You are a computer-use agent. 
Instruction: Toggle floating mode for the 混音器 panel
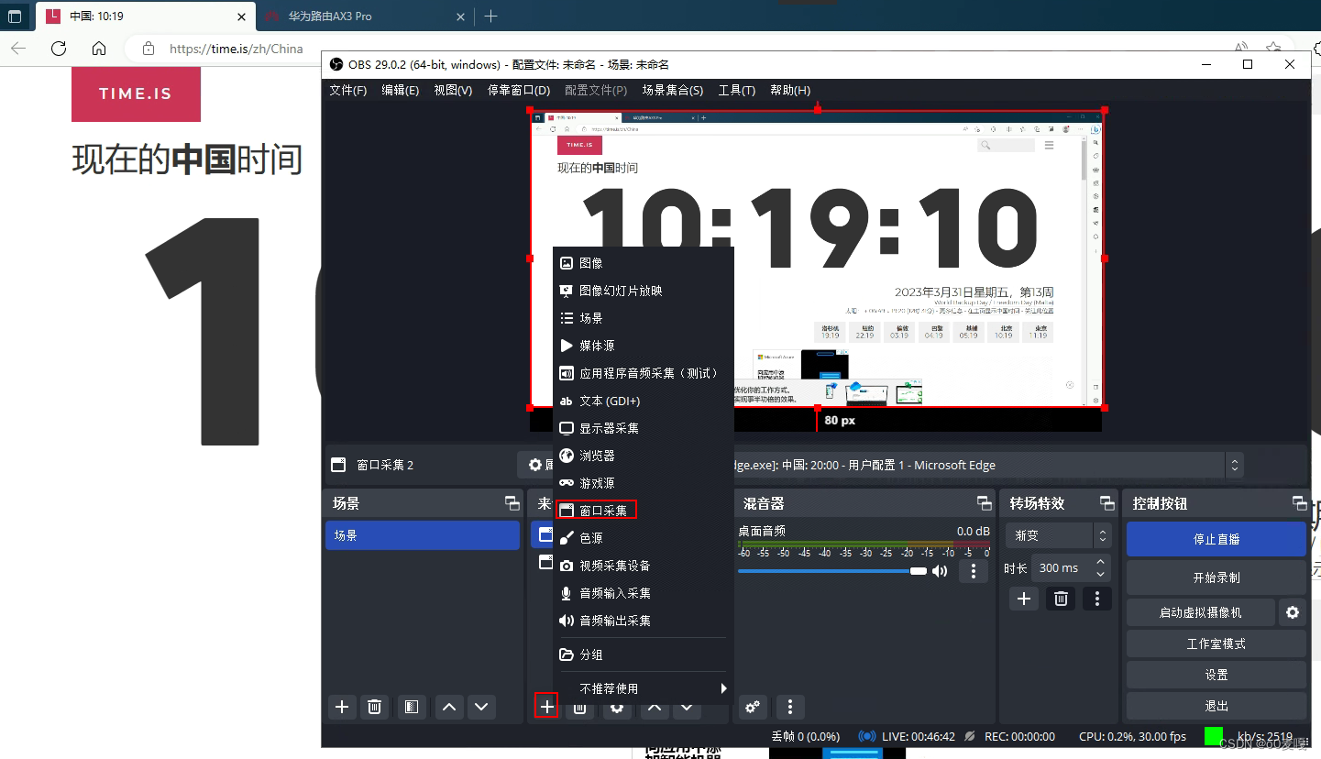click(x=985, y=502)
